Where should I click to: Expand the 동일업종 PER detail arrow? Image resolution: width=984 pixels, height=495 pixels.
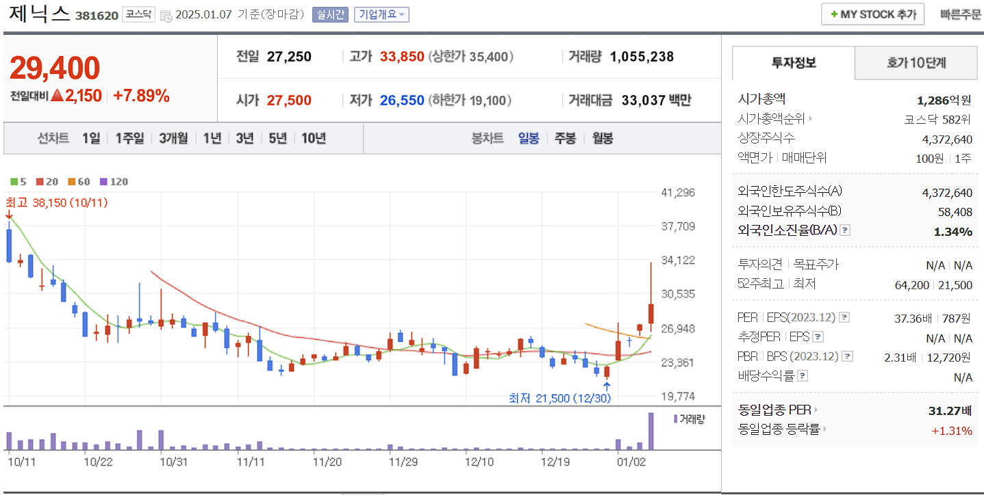(x=815, y=410)
